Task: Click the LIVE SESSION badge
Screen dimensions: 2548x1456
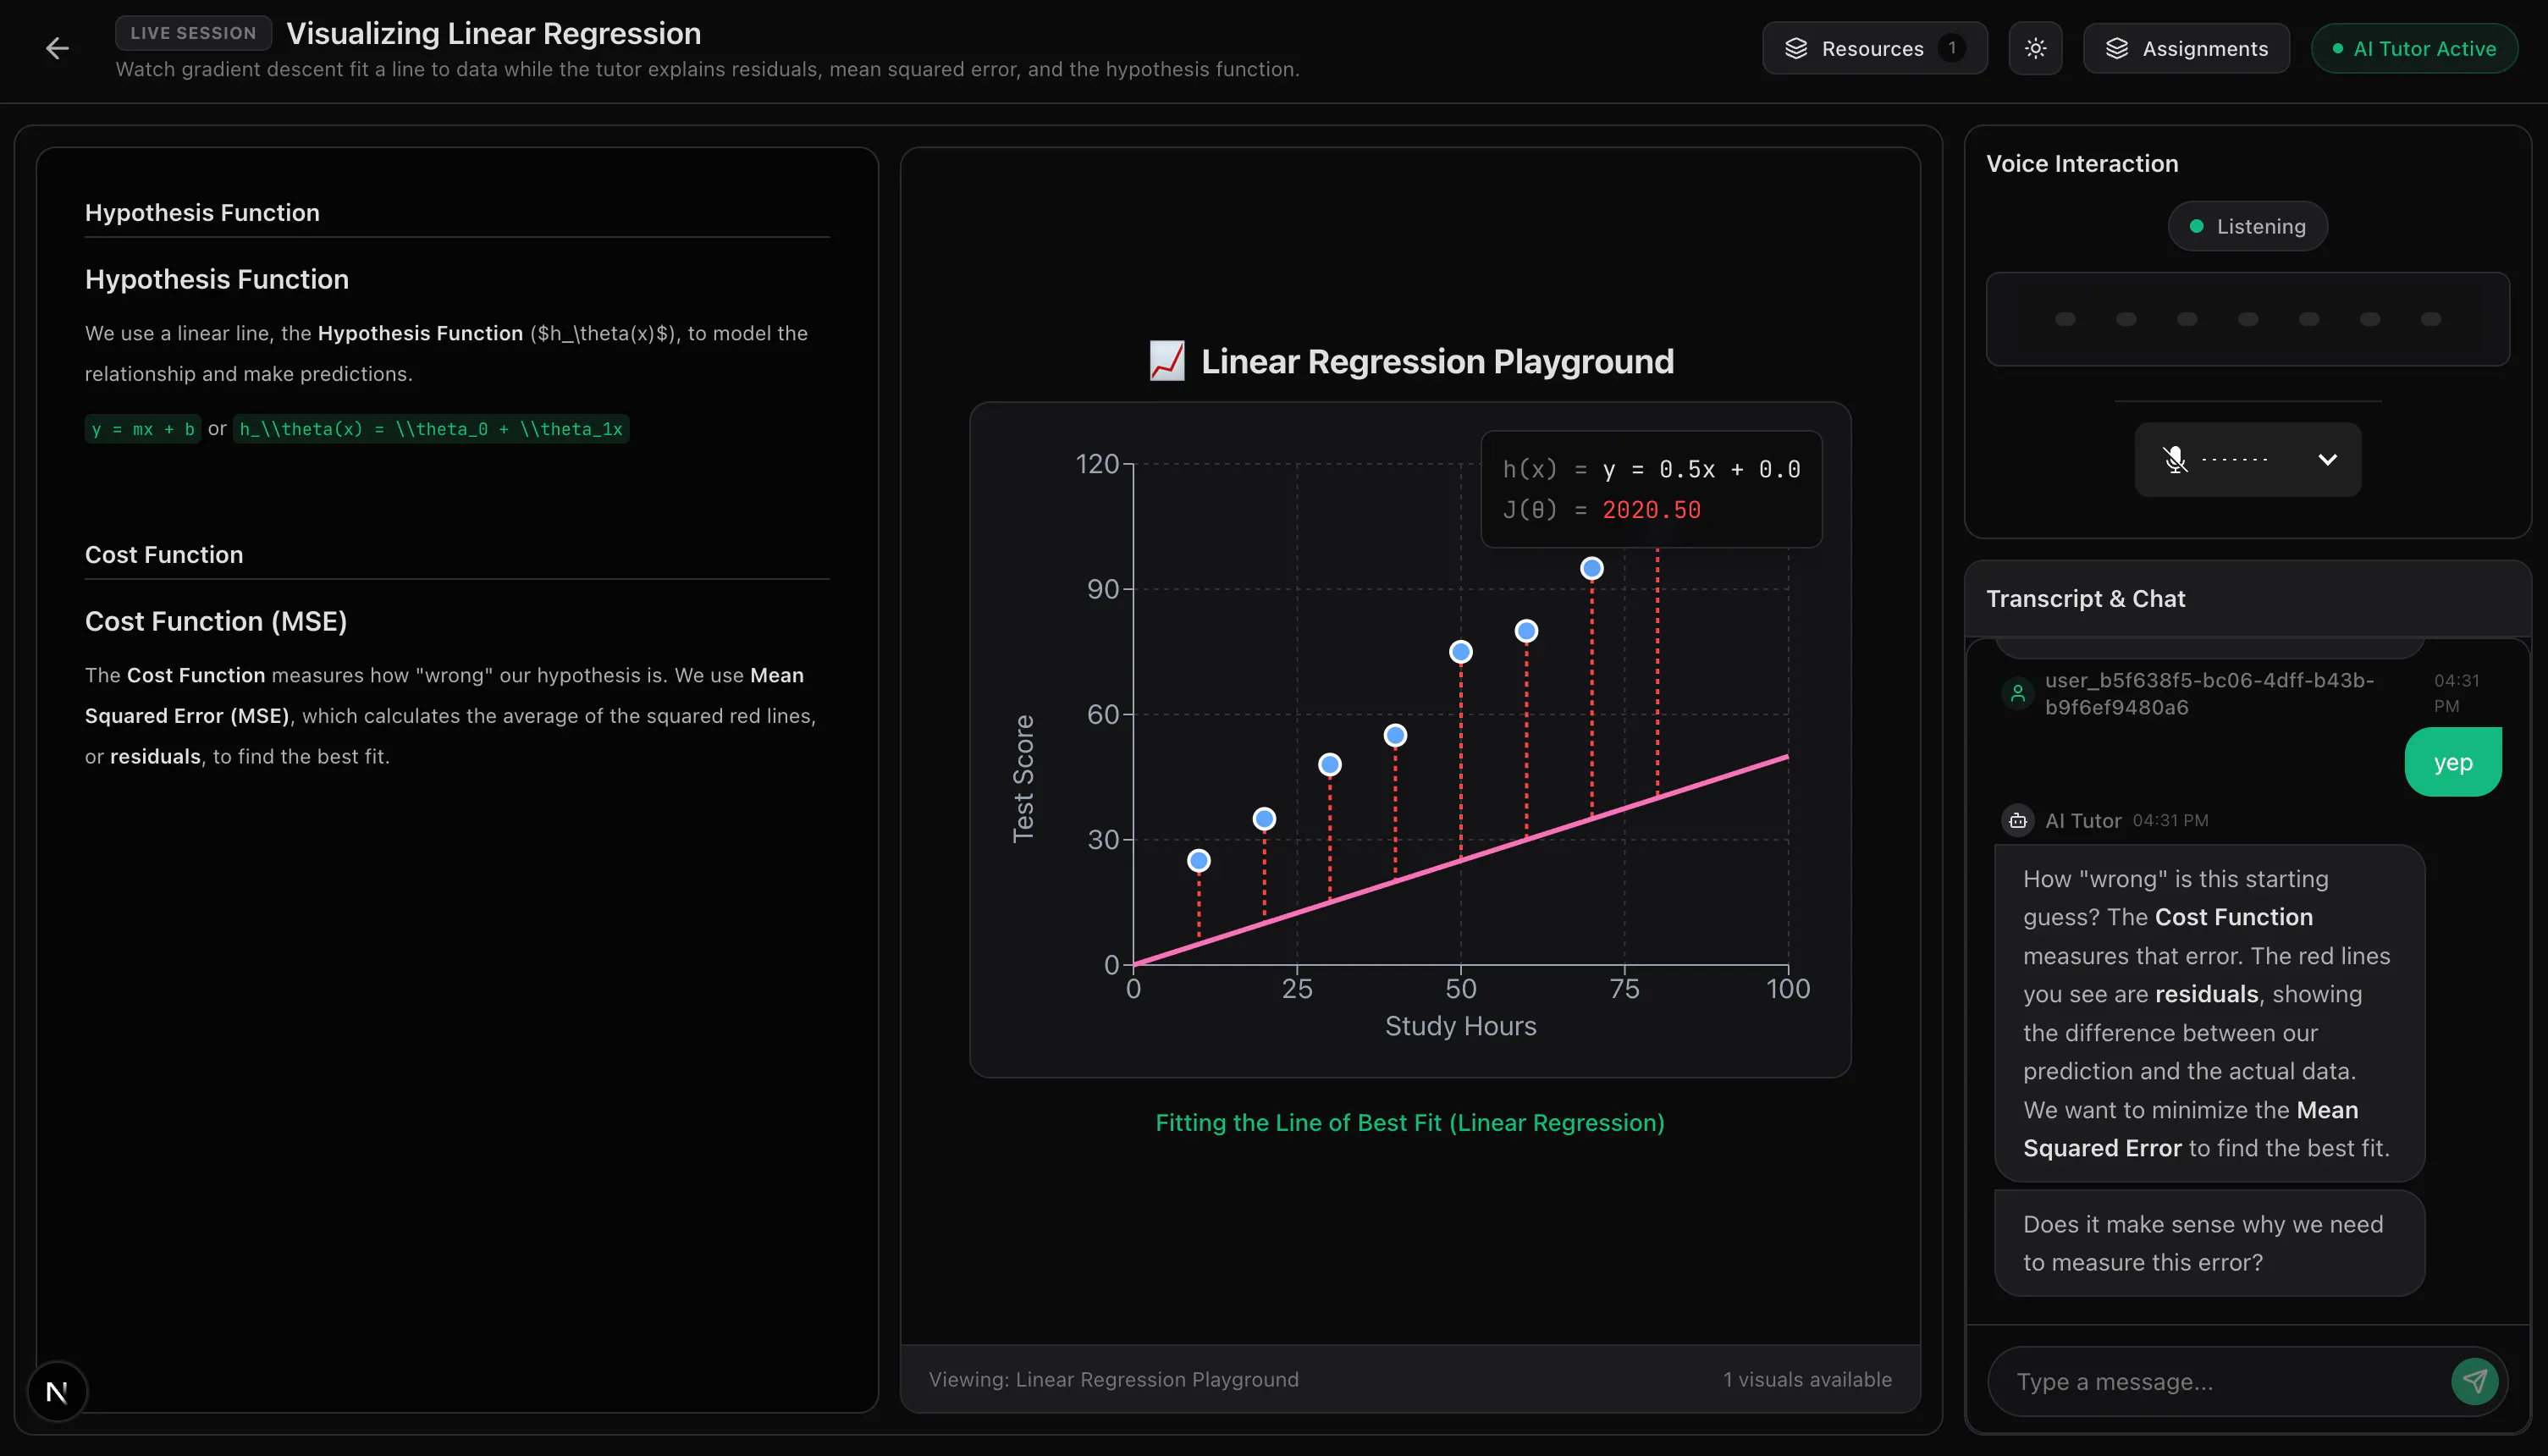Action: [x=193, y=33]
